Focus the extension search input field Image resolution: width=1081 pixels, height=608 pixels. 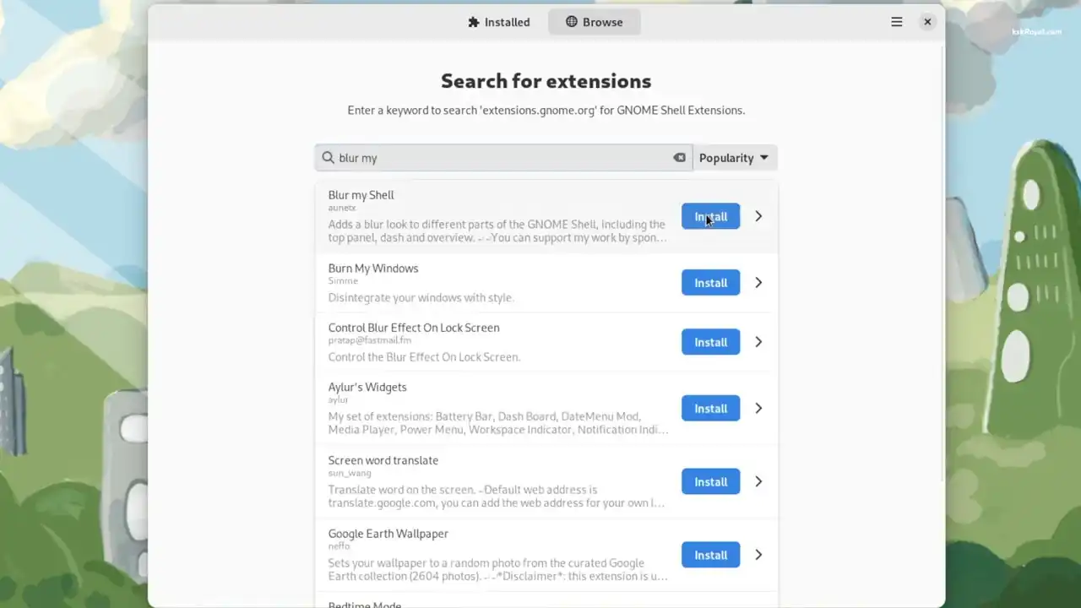tap(503, 158)
